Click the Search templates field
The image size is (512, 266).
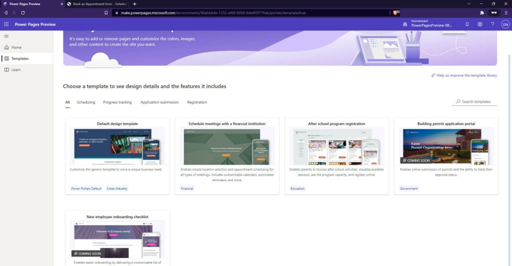[474, 102]
